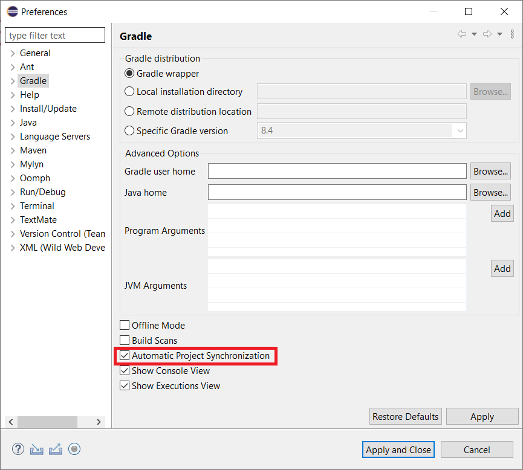Expand the Run/Debug tree node
Image resolution: width=523 pixels, height=470 pixels.
(13, 192)
